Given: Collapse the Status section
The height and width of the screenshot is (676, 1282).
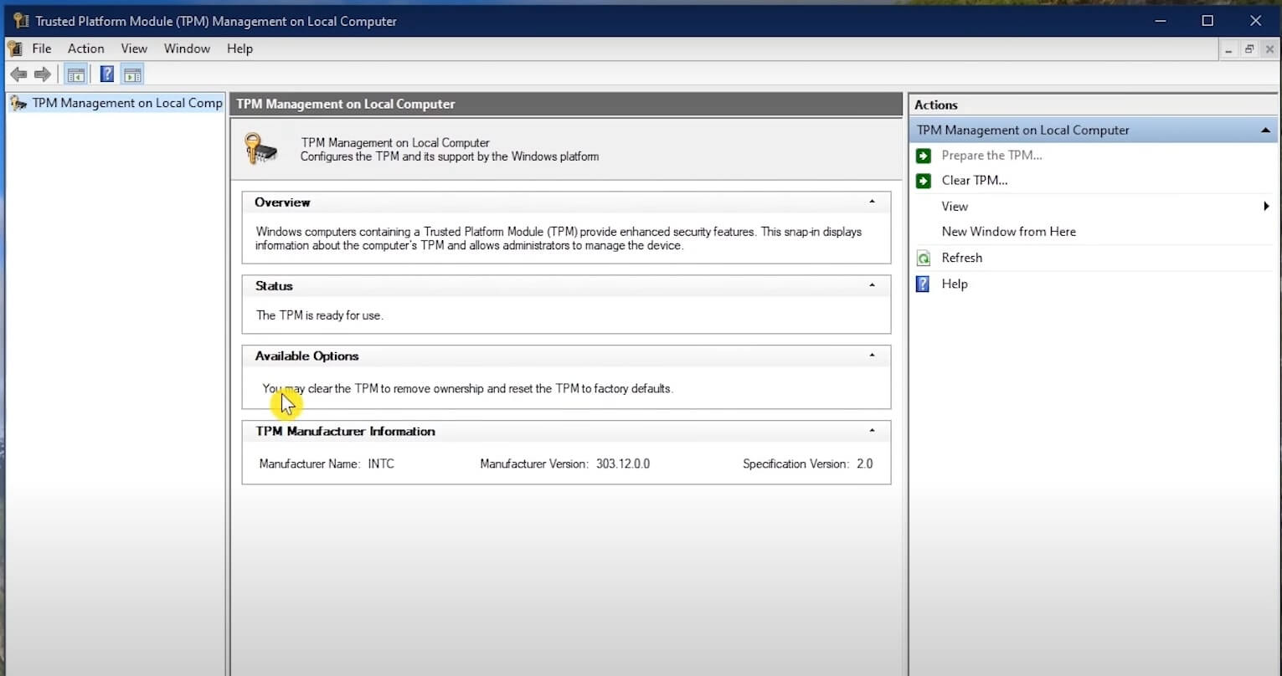Looking at the screenshot, I should [x=872, y=285].
